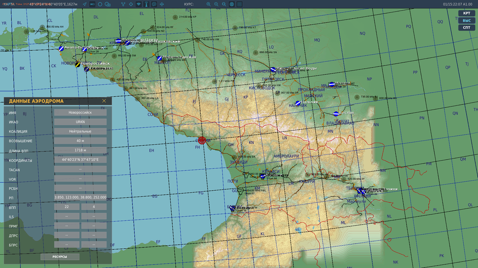Click the red target marker near Сочи
This screenshot has height=268, width=478.
202,140
